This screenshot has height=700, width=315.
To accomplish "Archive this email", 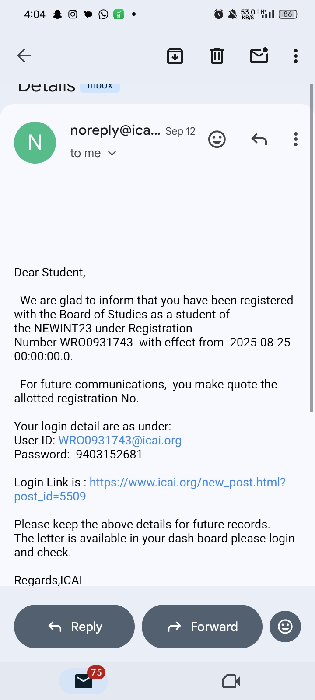I will click(x=175, y=56).
